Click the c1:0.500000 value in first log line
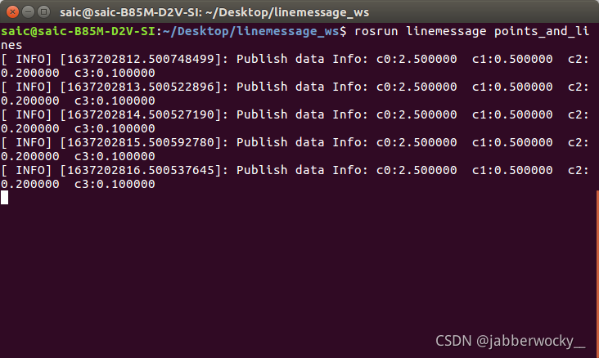 pyautogui.click(x=512, y=59)
